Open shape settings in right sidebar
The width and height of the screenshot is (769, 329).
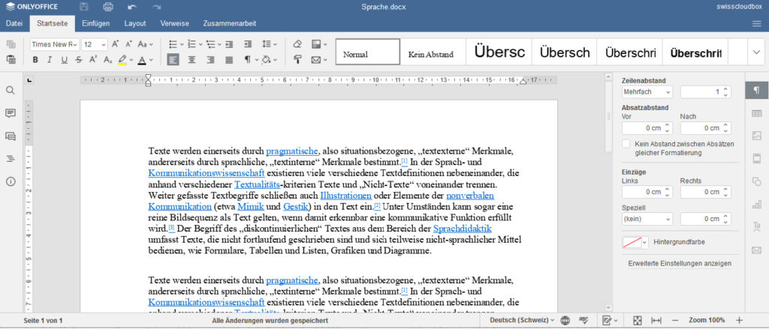[757, 181]
